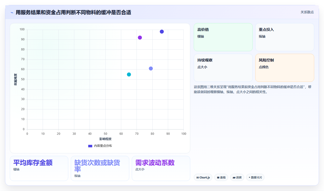The height and width of the screenshot is (191, 324).
Task: Toggle the 内容重点分布 legend item
Action: [100, 146]
